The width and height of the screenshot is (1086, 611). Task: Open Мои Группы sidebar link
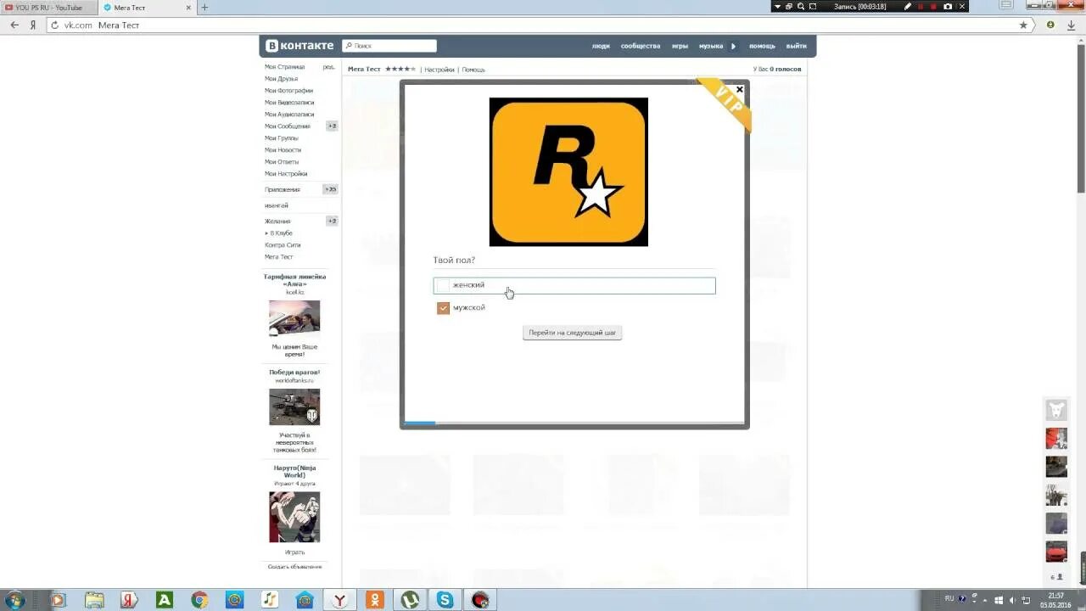coord(281,138)
